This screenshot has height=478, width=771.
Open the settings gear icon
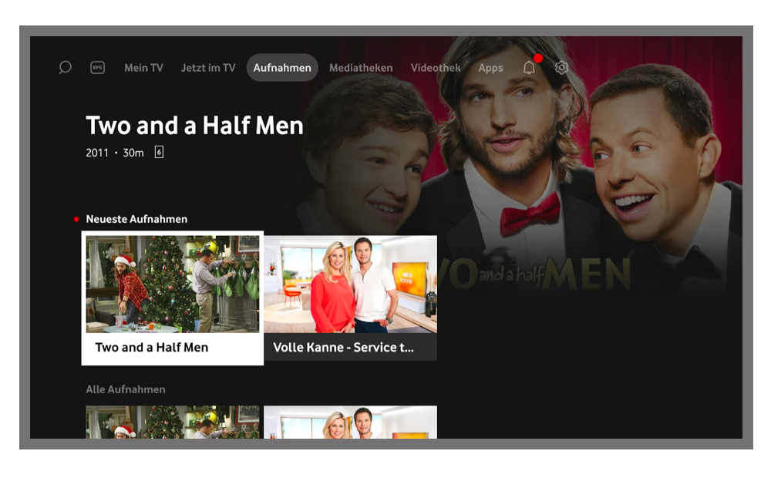561,68
